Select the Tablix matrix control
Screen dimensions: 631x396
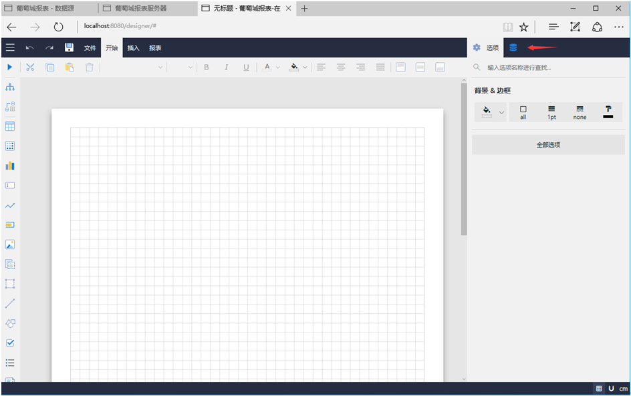point(10,146)
